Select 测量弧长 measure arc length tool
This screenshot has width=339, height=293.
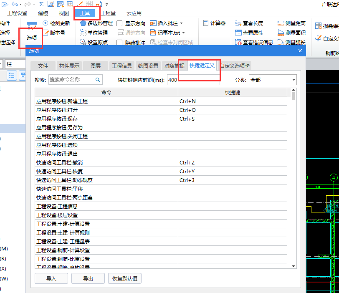point(292,42)
